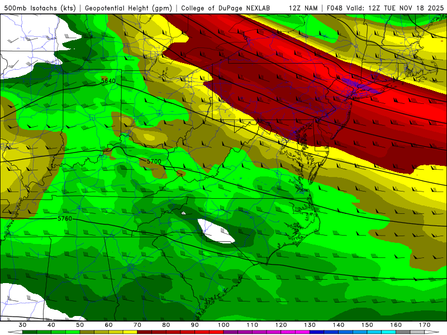The width and height of the screenshot is (447, 335).
Task: Click the 130 value on the color scale
Action: tap(310, 325)
